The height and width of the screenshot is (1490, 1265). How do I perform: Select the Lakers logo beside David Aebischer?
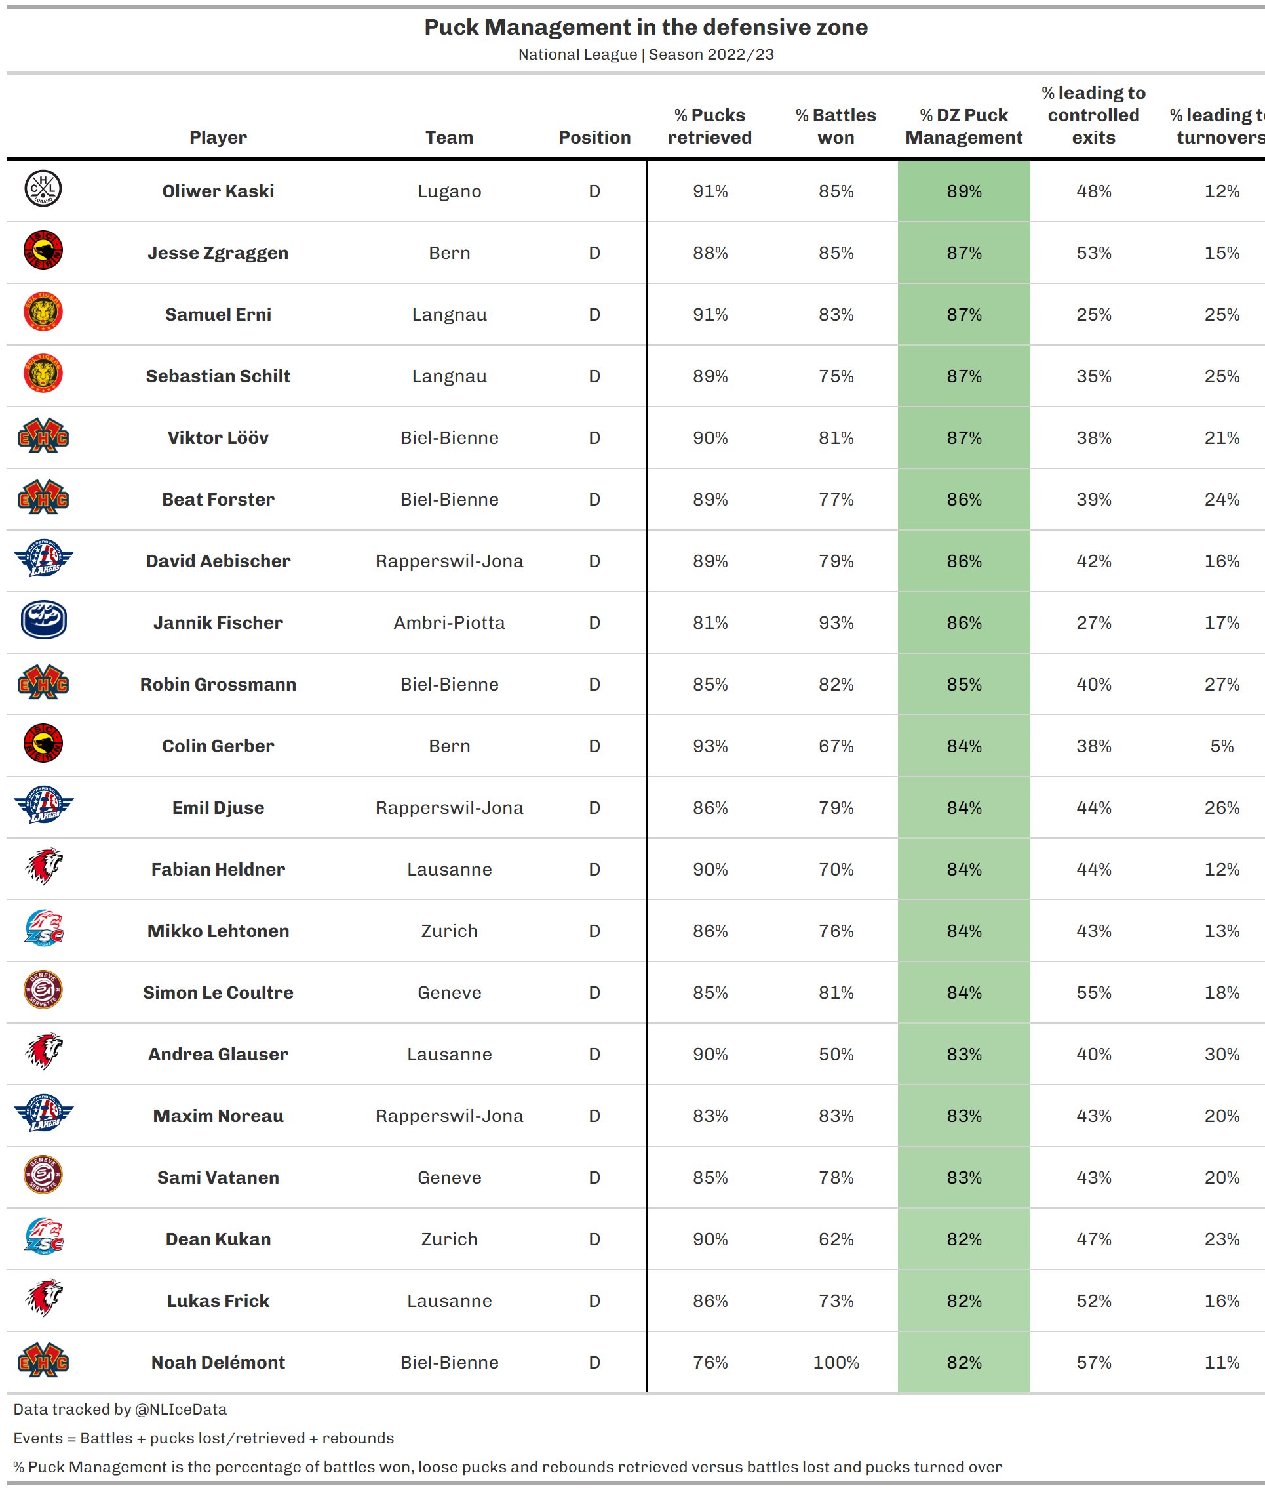tap(43, 559)
